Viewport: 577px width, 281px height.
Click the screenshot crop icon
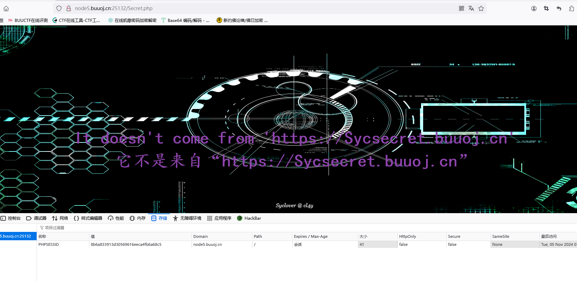546,8
